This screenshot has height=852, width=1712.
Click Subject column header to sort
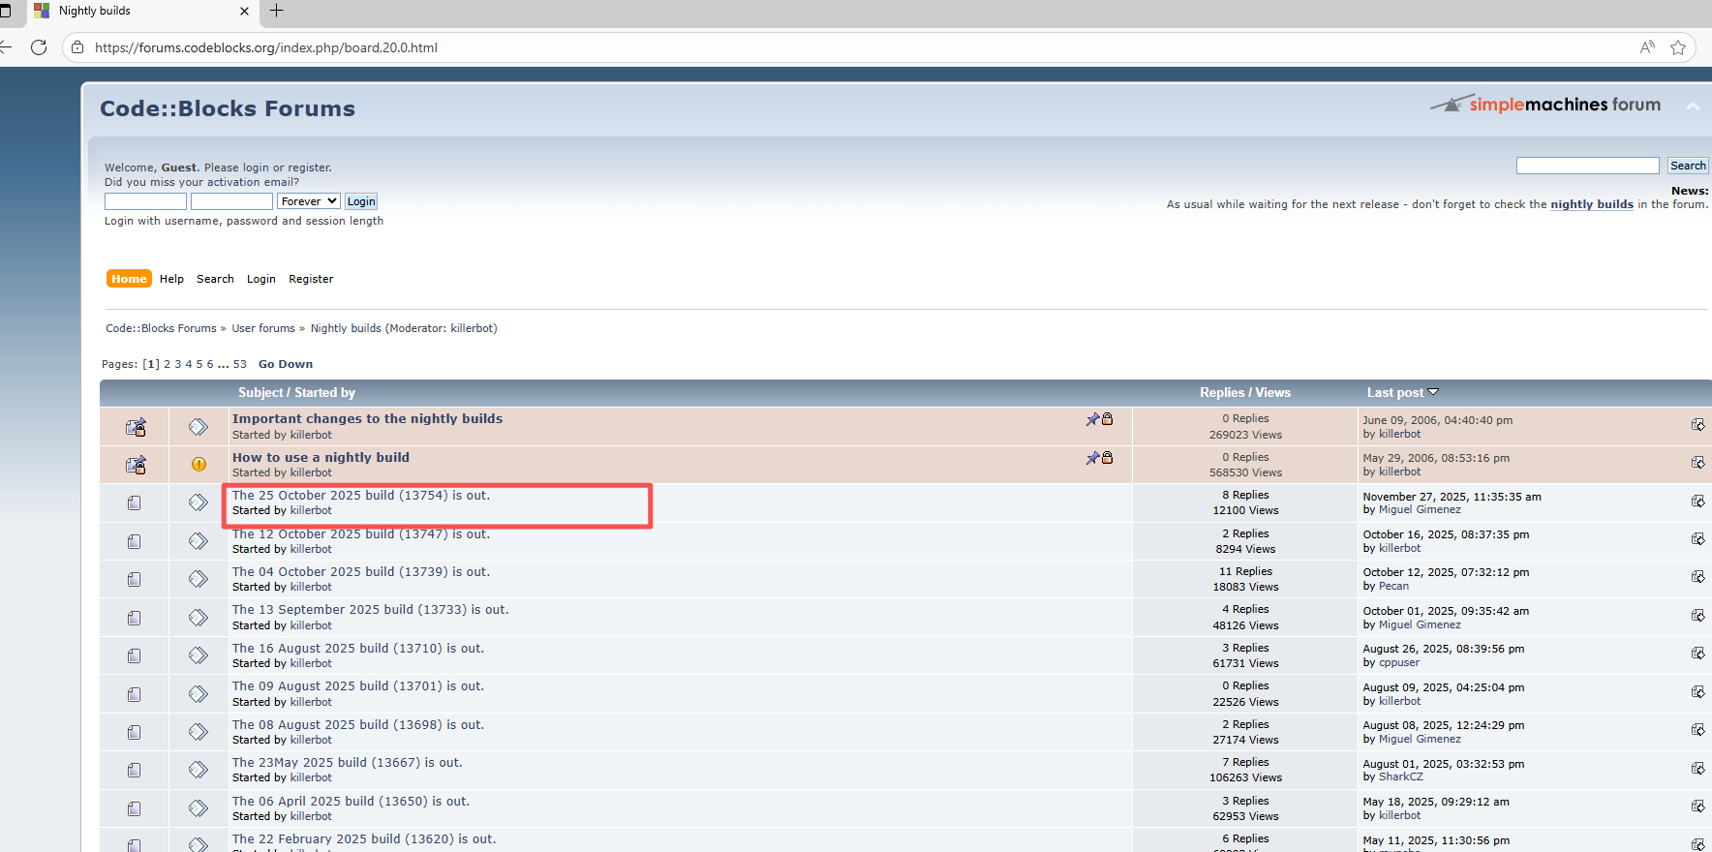pyautogui.click(x=260, y=392)
